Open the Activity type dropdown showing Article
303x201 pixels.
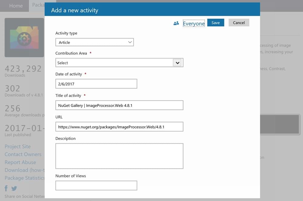coord(95,42)
